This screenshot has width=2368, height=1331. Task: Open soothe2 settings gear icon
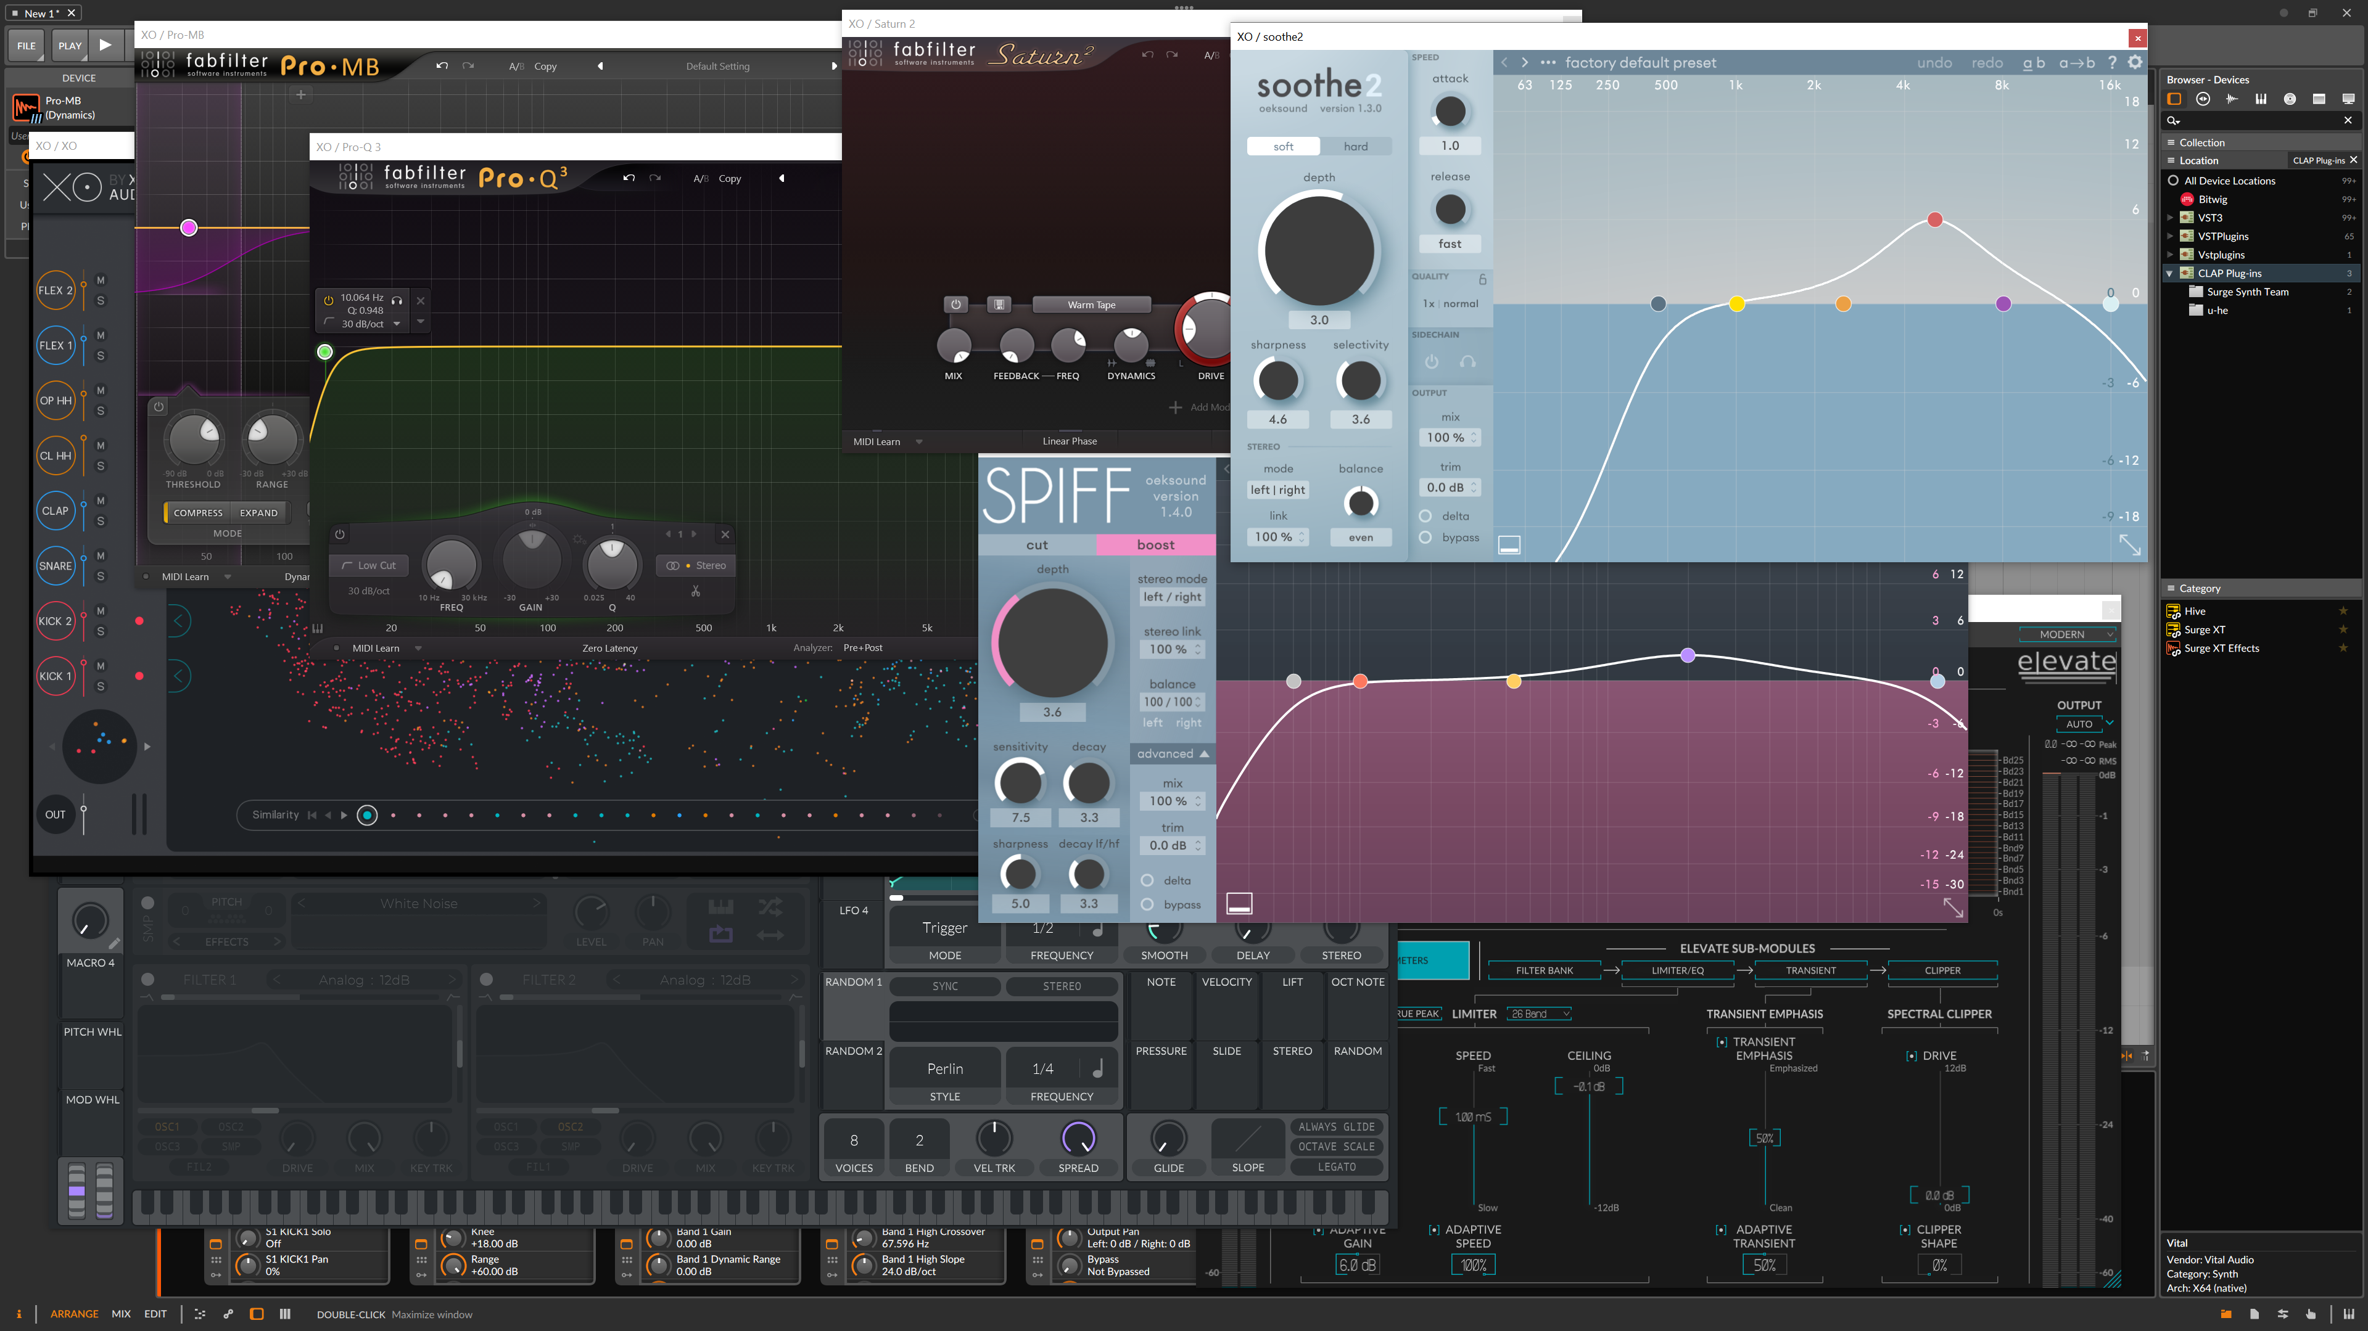click(2134, 62)
